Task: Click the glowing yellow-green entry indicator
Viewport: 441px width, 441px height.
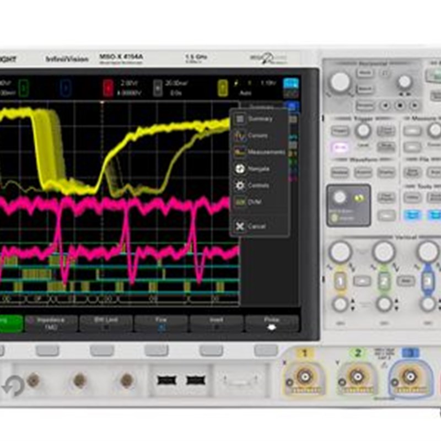Action: 359,198
